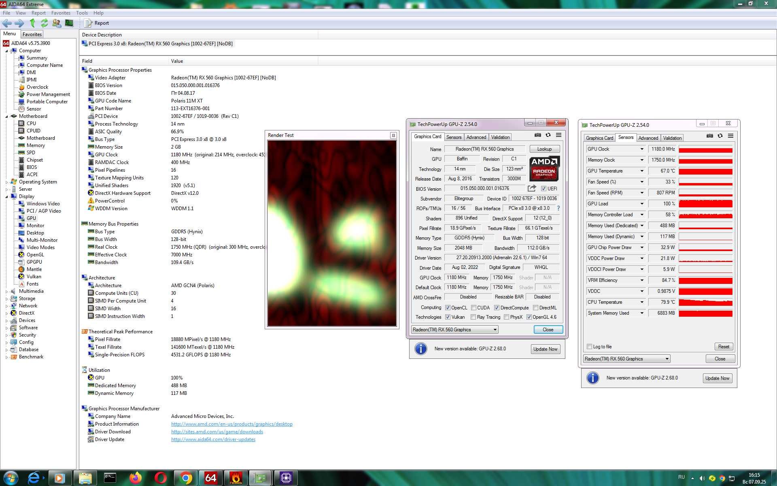
Task: Take a GPU-Z Graphics Card window screenshot
Action: pyautogui.click(x=537, y=135)
